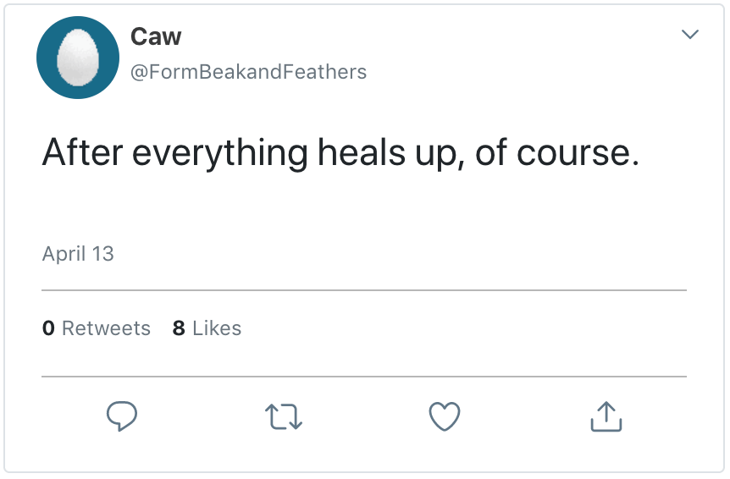Open the "April 13" timestamp link
The height and width of the screenshot is (479, 730).
[78, 254]
